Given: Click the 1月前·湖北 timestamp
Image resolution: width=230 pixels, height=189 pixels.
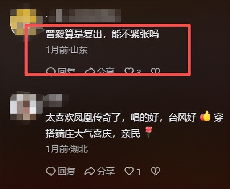Looking at the screenshot, I should (x=67, y=149).
